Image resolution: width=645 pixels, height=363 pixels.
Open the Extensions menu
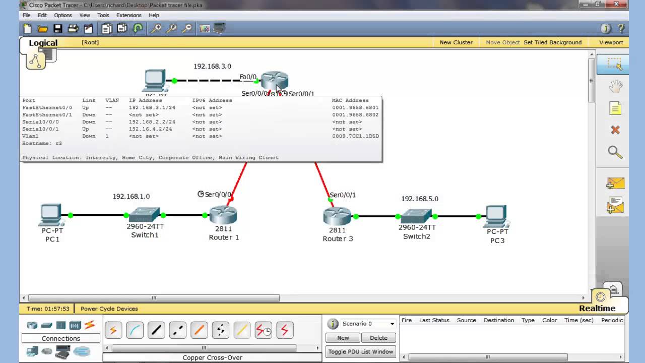click(x=129, y=15)
